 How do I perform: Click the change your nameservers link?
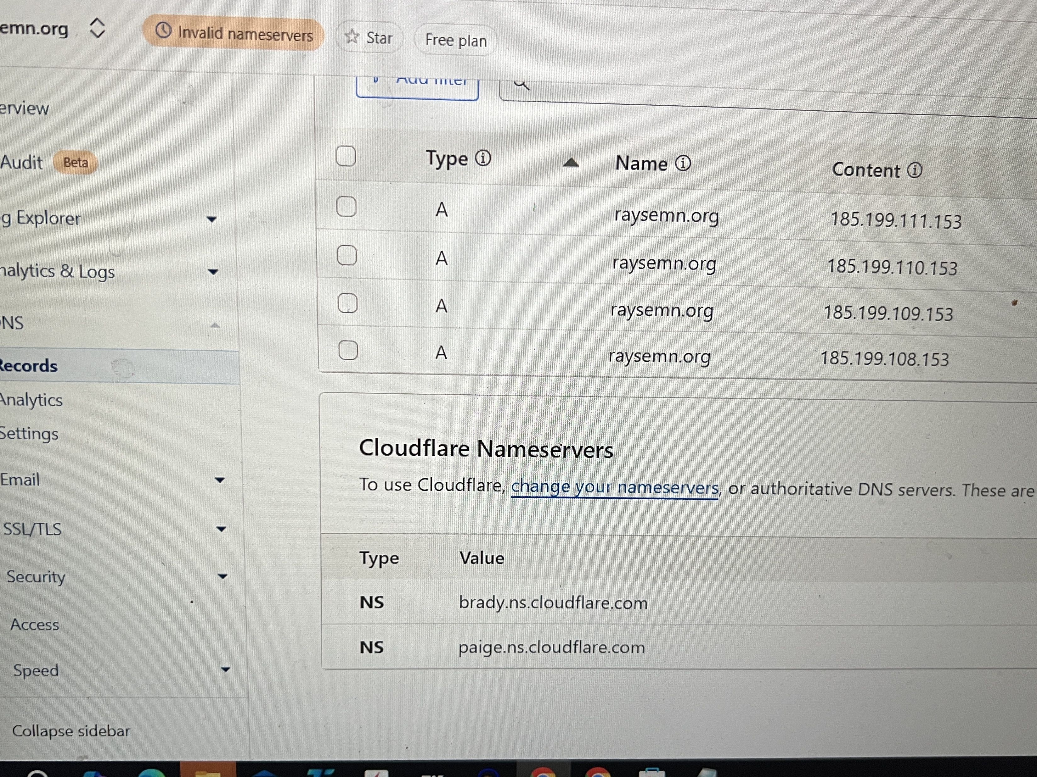pyautogui.click(x=614, y=487)
